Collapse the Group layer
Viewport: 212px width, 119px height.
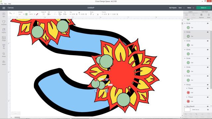(x=185, y=85)
